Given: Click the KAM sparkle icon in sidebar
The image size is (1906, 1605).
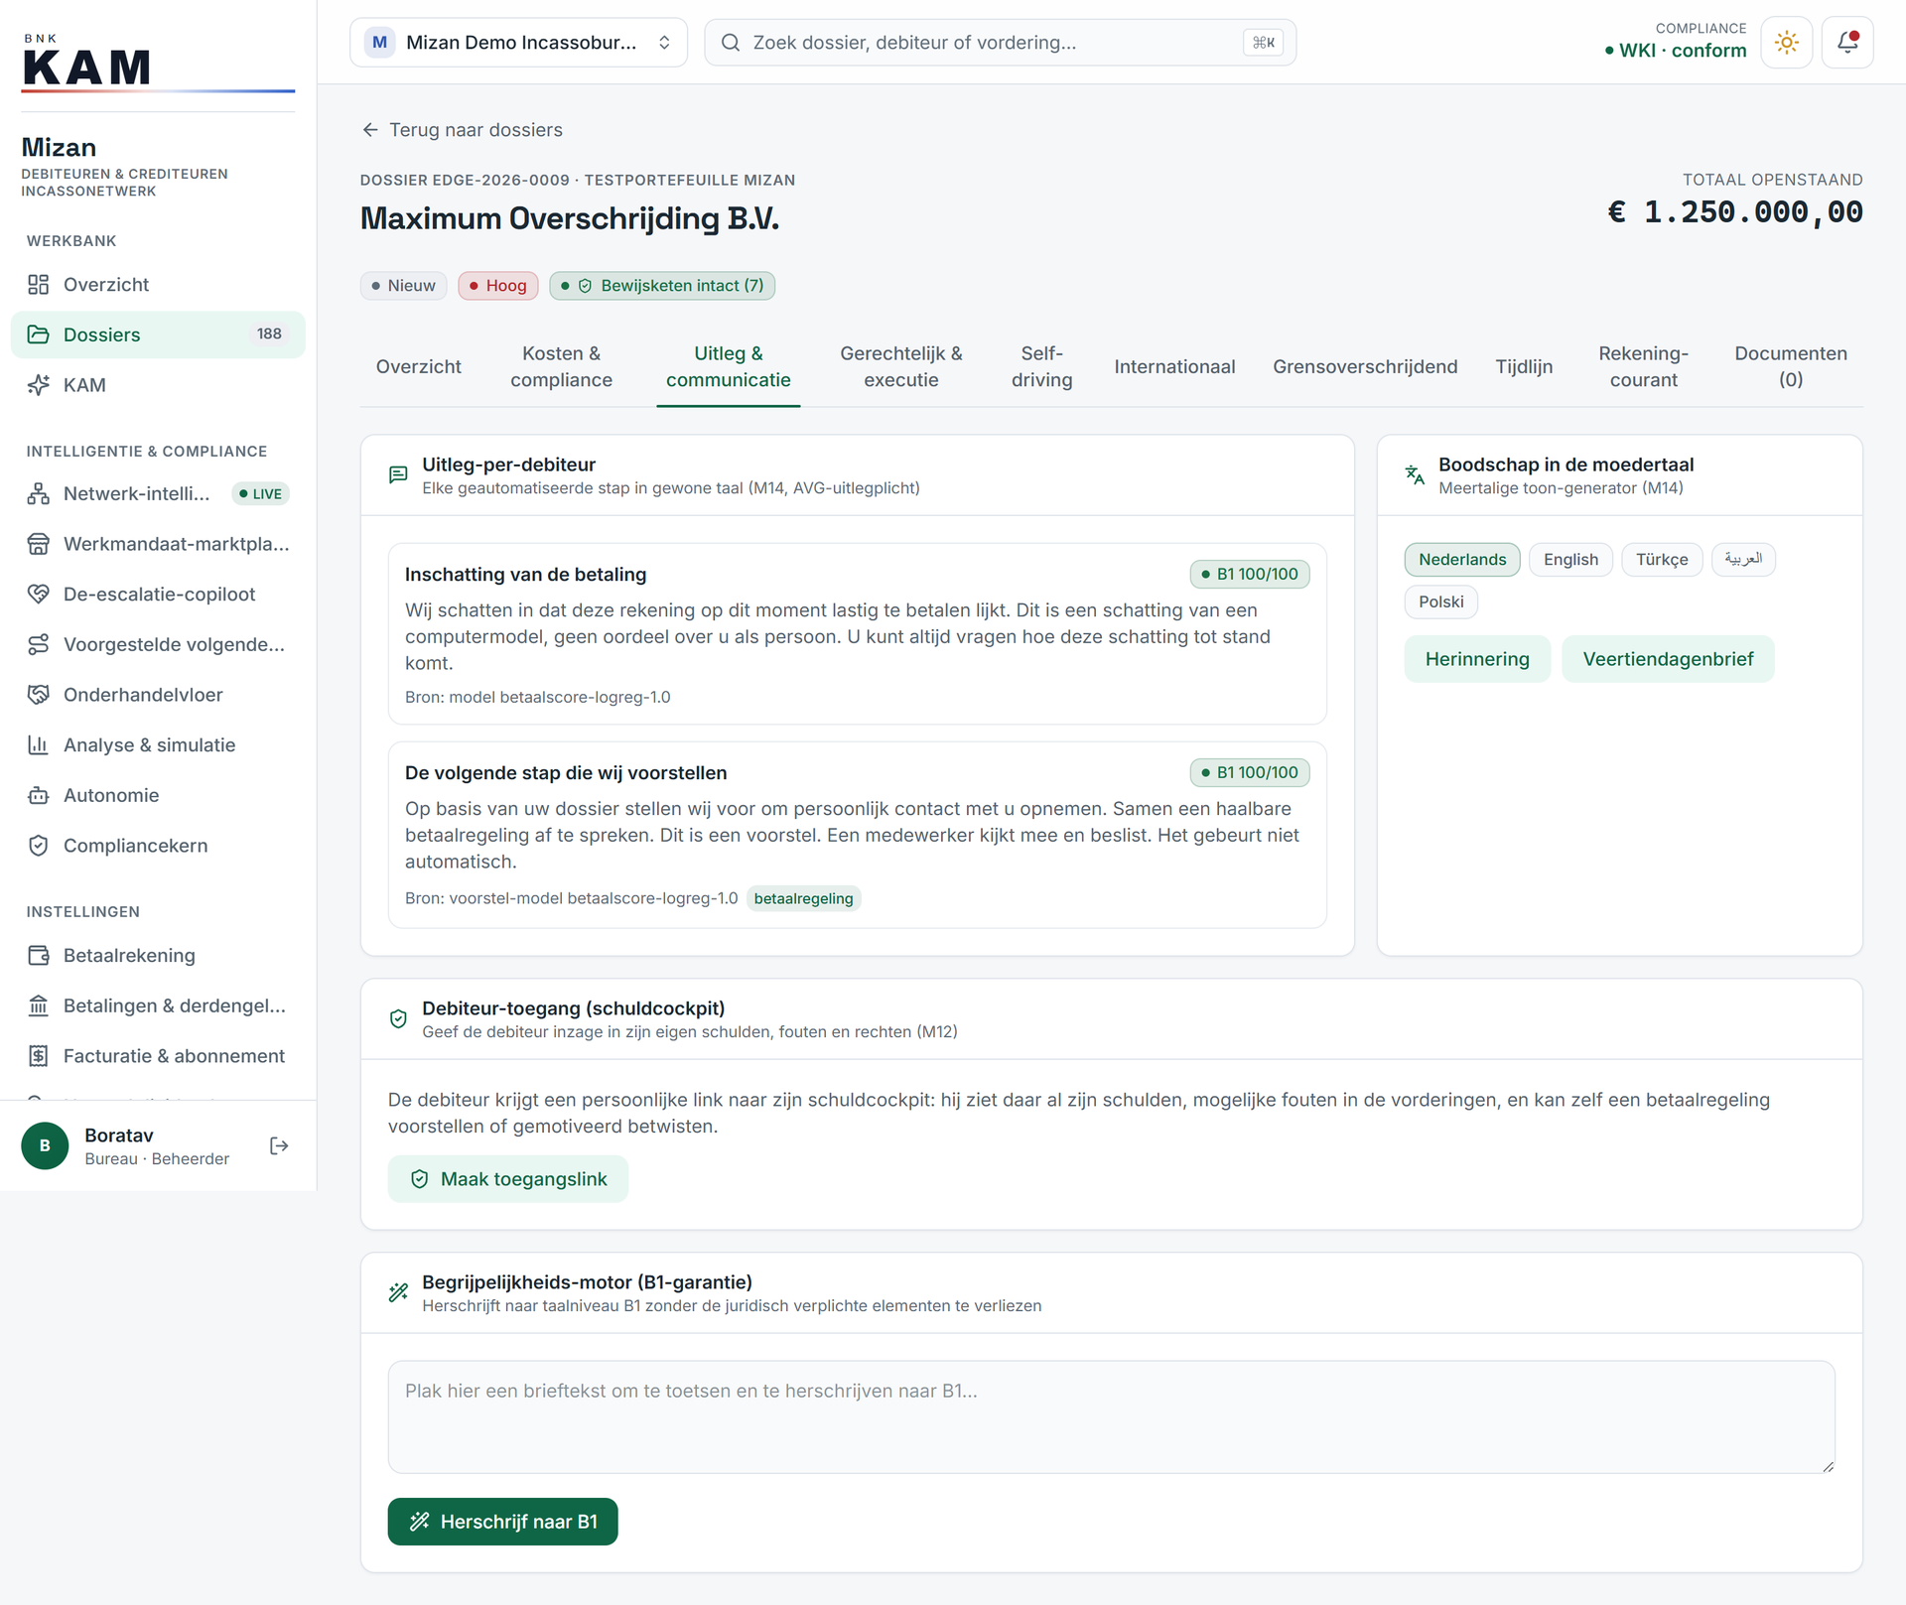Looking at the screenshot, I should click(x=38, y=385).
